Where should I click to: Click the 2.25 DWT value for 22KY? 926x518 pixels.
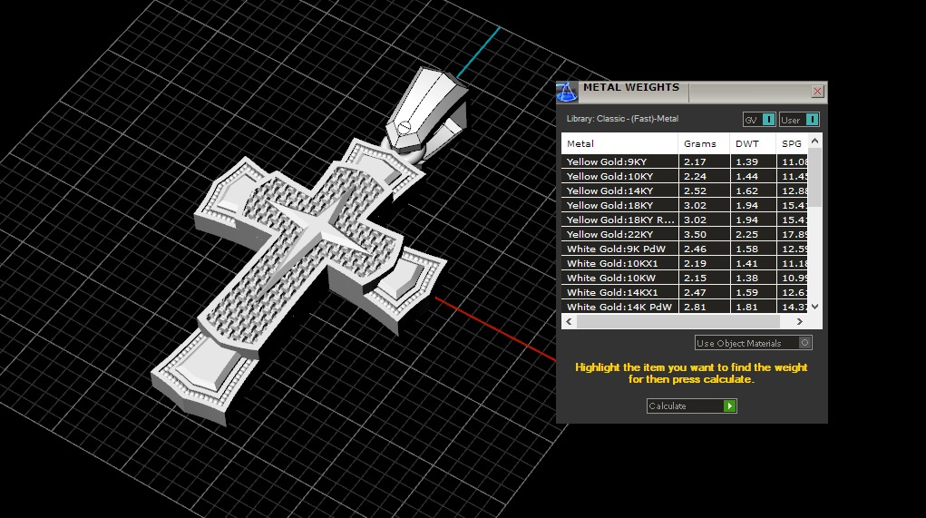(x=747, y=234)
